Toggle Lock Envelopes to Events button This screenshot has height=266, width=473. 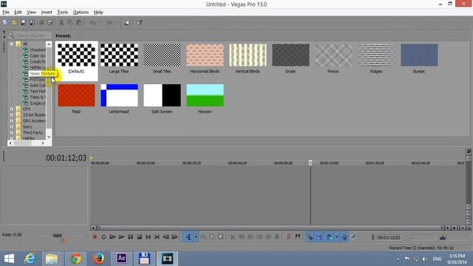tap(344, 237)
